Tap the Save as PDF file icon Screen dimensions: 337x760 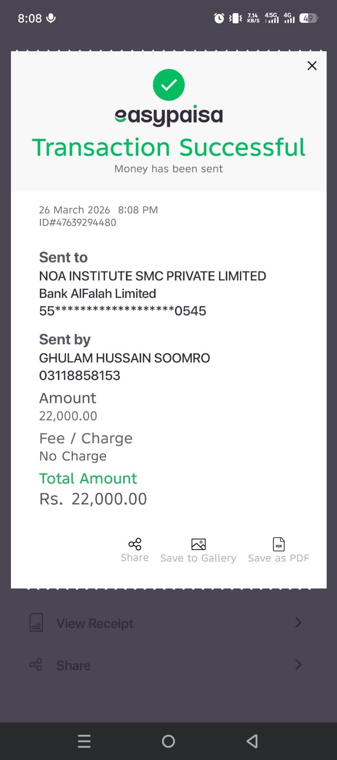click(279, 544)
